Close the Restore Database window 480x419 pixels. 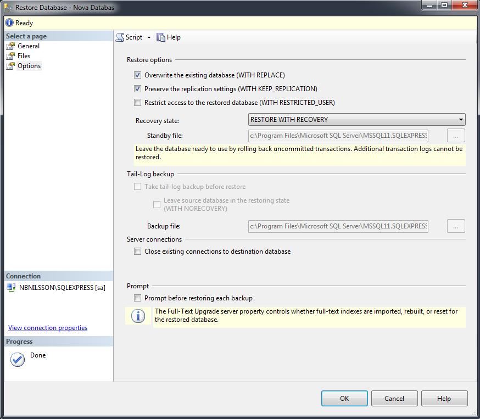coord(465,5)
